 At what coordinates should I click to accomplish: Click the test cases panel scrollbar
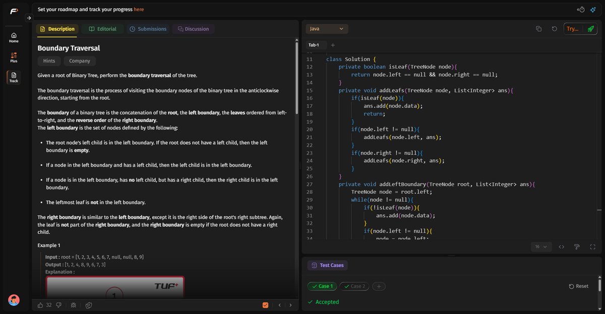coord(599,285)
